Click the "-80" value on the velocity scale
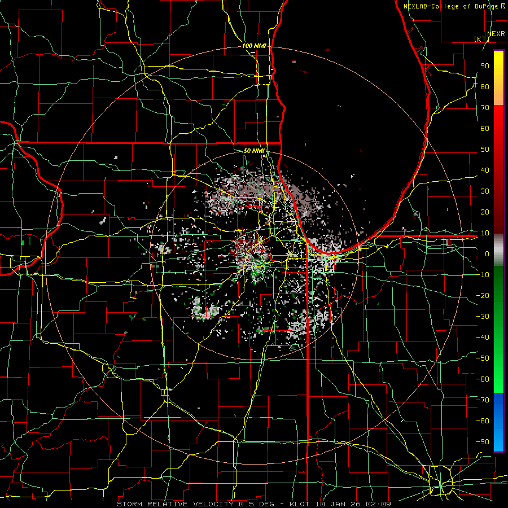The width and height of the screenshot is (508, 508). pyautogui.click(x=483, y=421)
